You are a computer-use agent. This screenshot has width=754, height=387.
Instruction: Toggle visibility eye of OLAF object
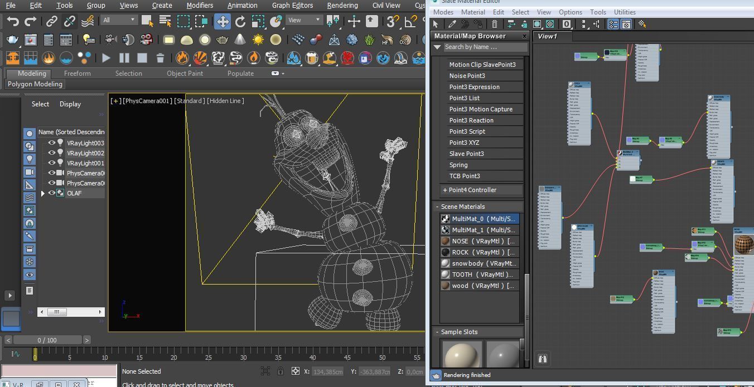pos(52,193)
